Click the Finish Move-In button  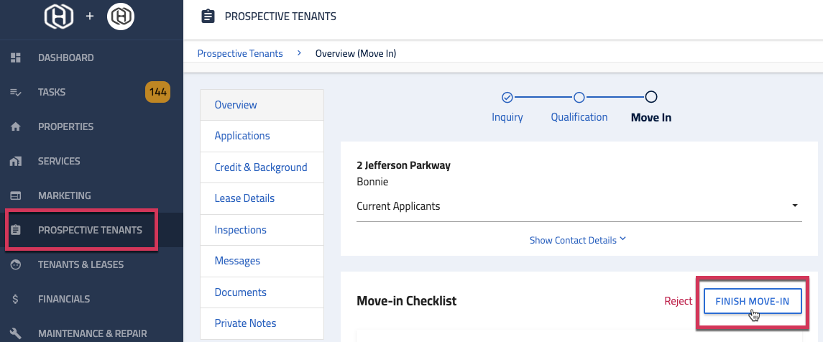752,301
